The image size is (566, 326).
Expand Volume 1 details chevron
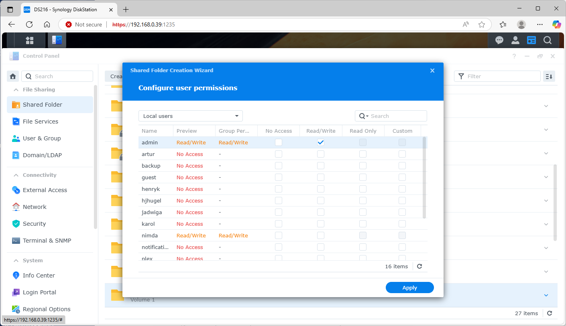(x=546, y=295)
